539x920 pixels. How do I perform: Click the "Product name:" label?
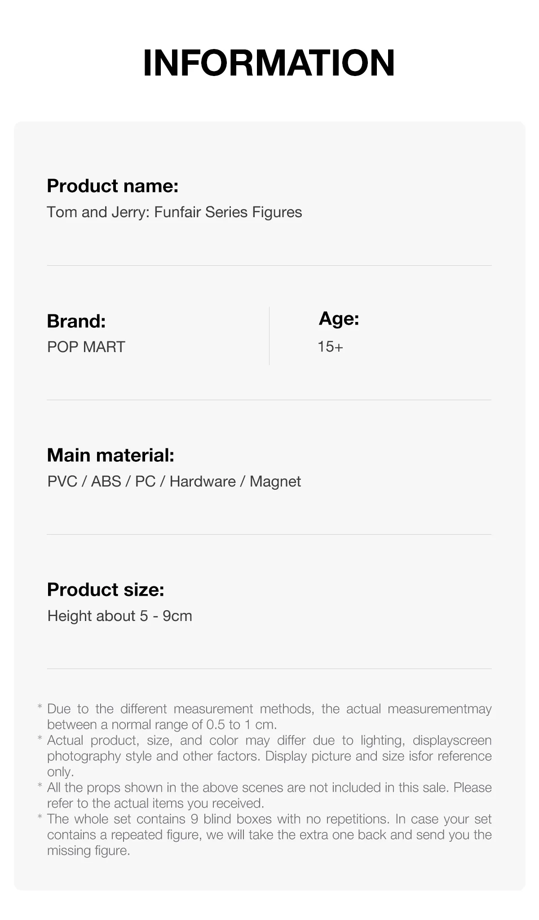pos(113,186)
